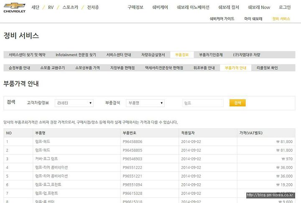This screenshot has height=203, width=301.
Task: Open 쉐비케어 가이드 submenu link
Action: [x=222, y=19]
